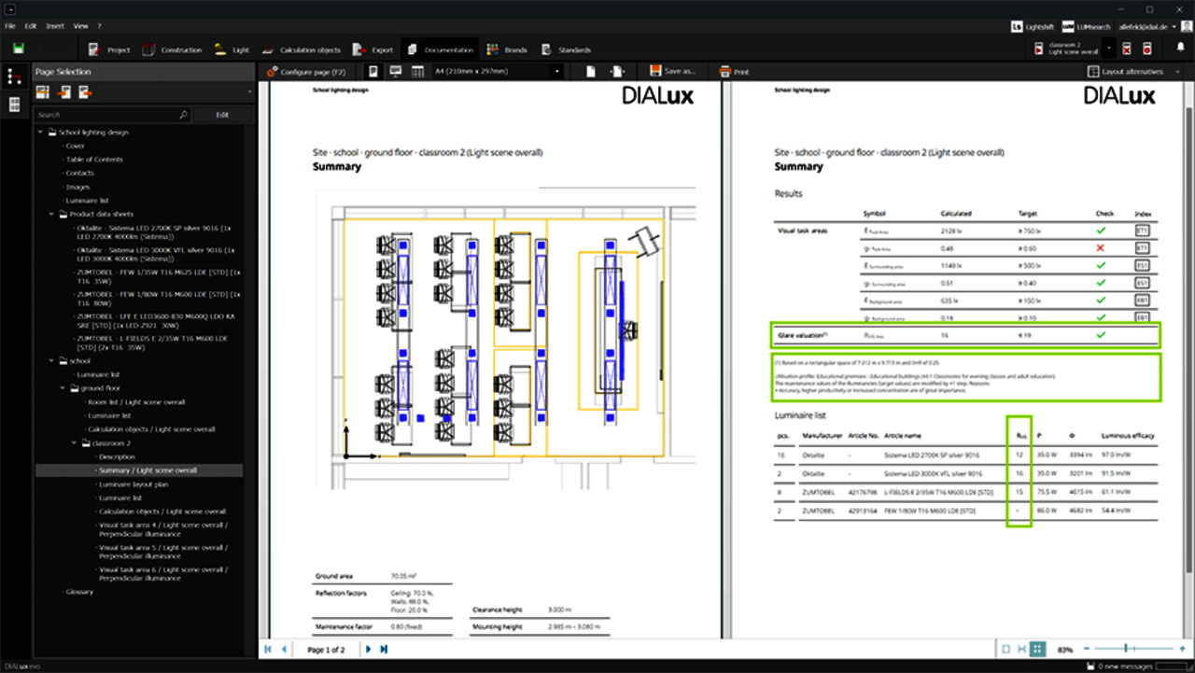Jump to the first page arrow
Image resolution: width=1195 pixels, height=673 pixels.
[269, 649]
